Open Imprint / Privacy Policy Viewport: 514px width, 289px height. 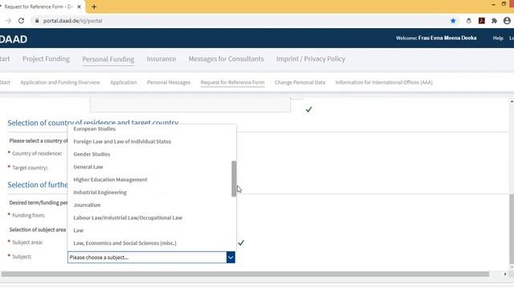click(x=311, y=59)
